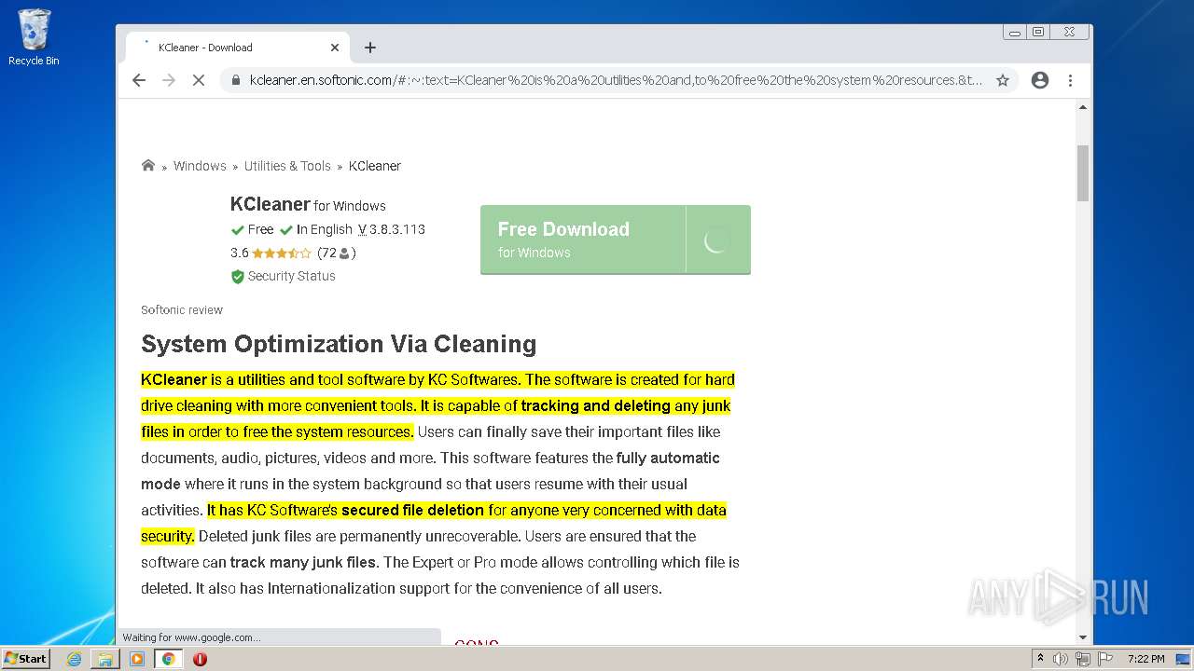The image size is (1194, 671).
Task: Go back with the browser Back arrow
Action: 139,80
